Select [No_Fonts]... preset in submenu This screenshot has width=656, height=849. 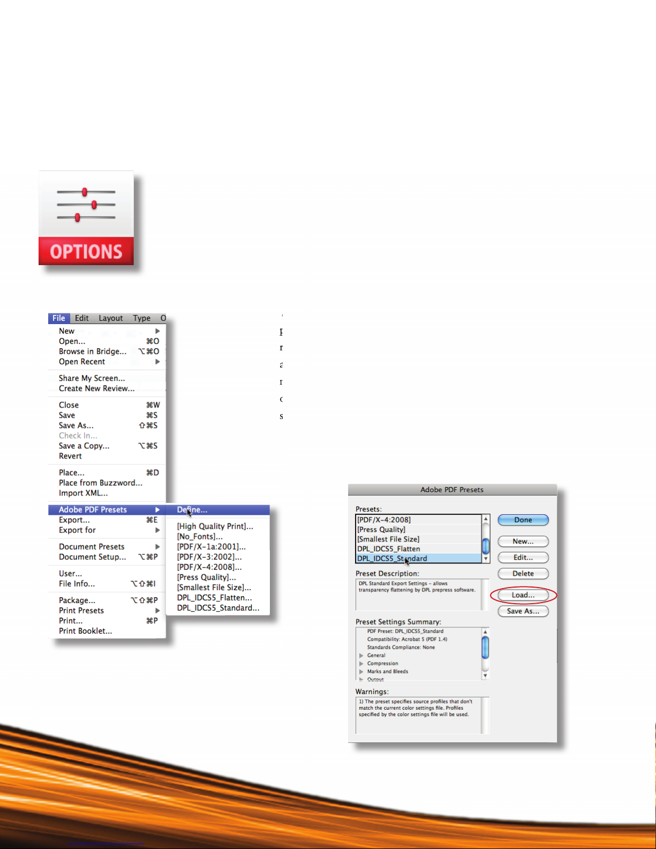point(218,536)
